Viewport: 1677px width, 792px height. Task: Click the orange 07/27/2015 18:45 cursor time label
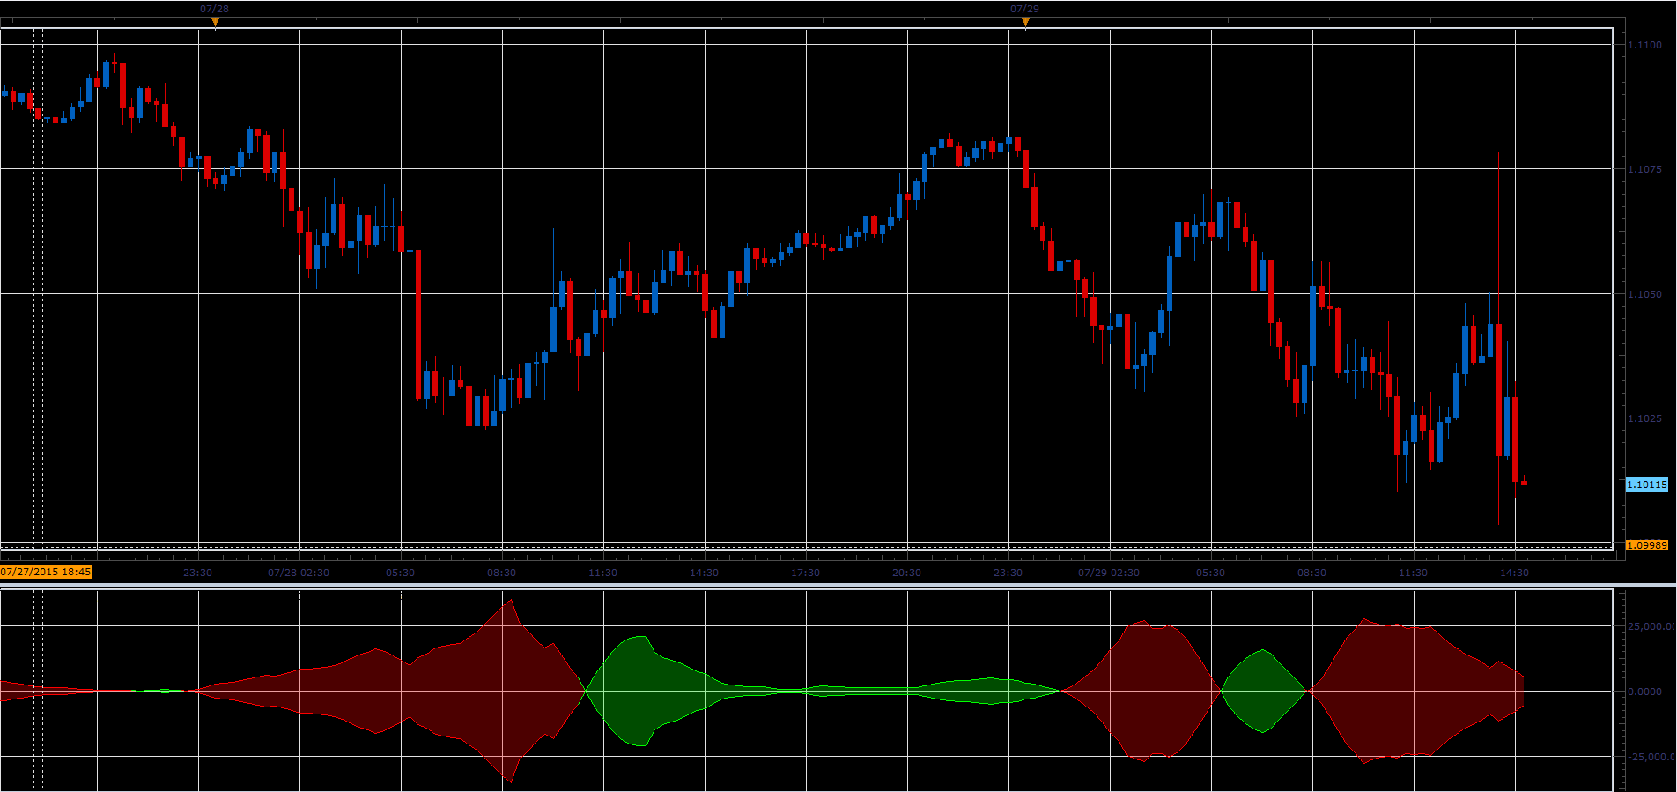[46, 572]
